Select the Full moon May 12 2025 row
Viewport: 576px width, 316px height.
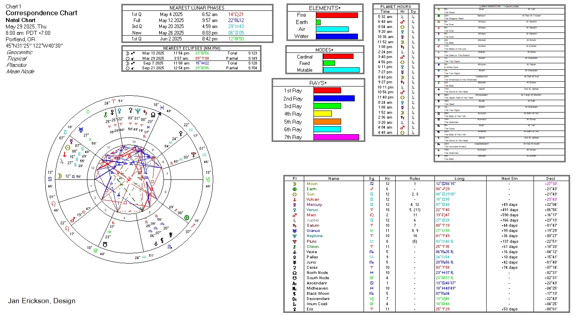[x=197, y=20]
